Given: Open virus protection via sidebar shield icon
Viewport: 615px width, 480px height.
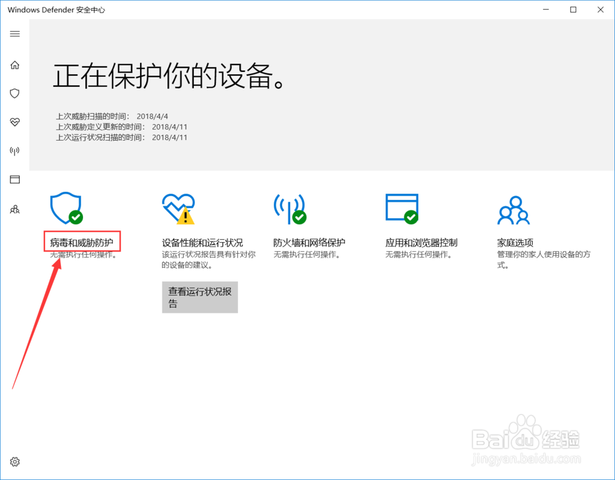Looking at the screenshot, I should [x=15, y=93].
